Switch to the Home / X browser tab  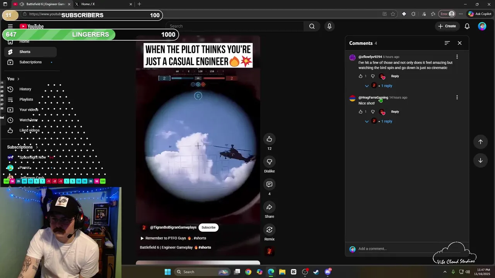click(x=103, y=4)
